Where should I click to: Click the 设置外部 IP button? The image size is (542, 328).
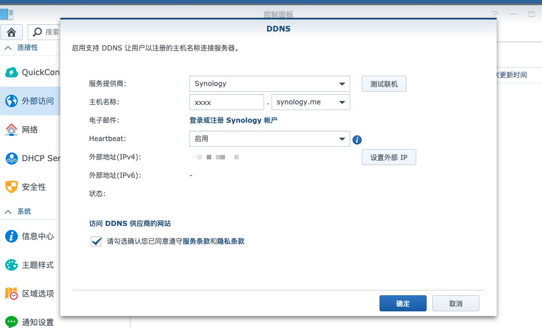coord(389,158)
